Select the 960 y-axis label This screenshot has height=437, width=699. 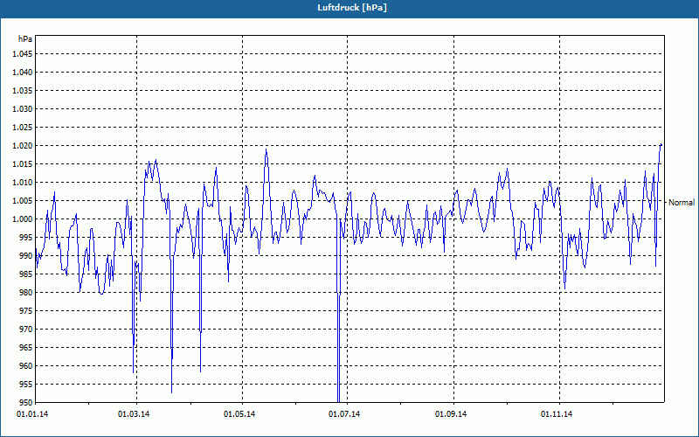(x=26, y=366)
